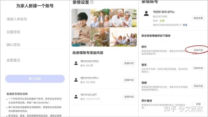Click the 确认创建 button

[x=35, y=79]
